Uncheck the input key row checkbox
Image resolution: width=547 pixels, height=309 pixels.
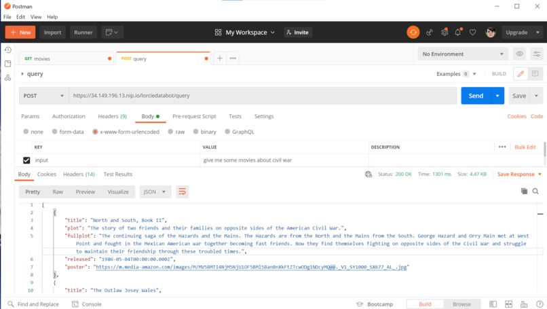point(26,160)
